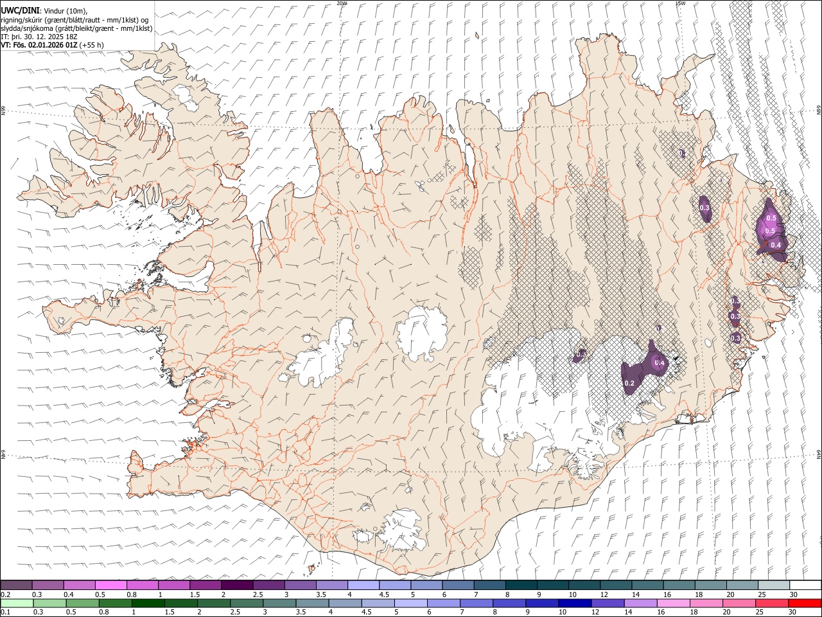Select the 'slydda/snjókoma' legend description line

(77, 28)
